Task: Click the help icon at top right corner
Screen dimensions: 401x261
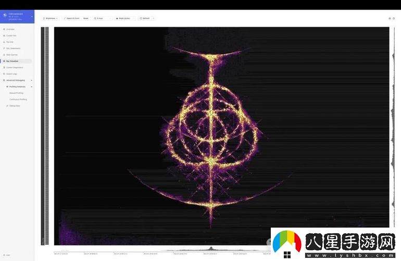Action: 394,18
